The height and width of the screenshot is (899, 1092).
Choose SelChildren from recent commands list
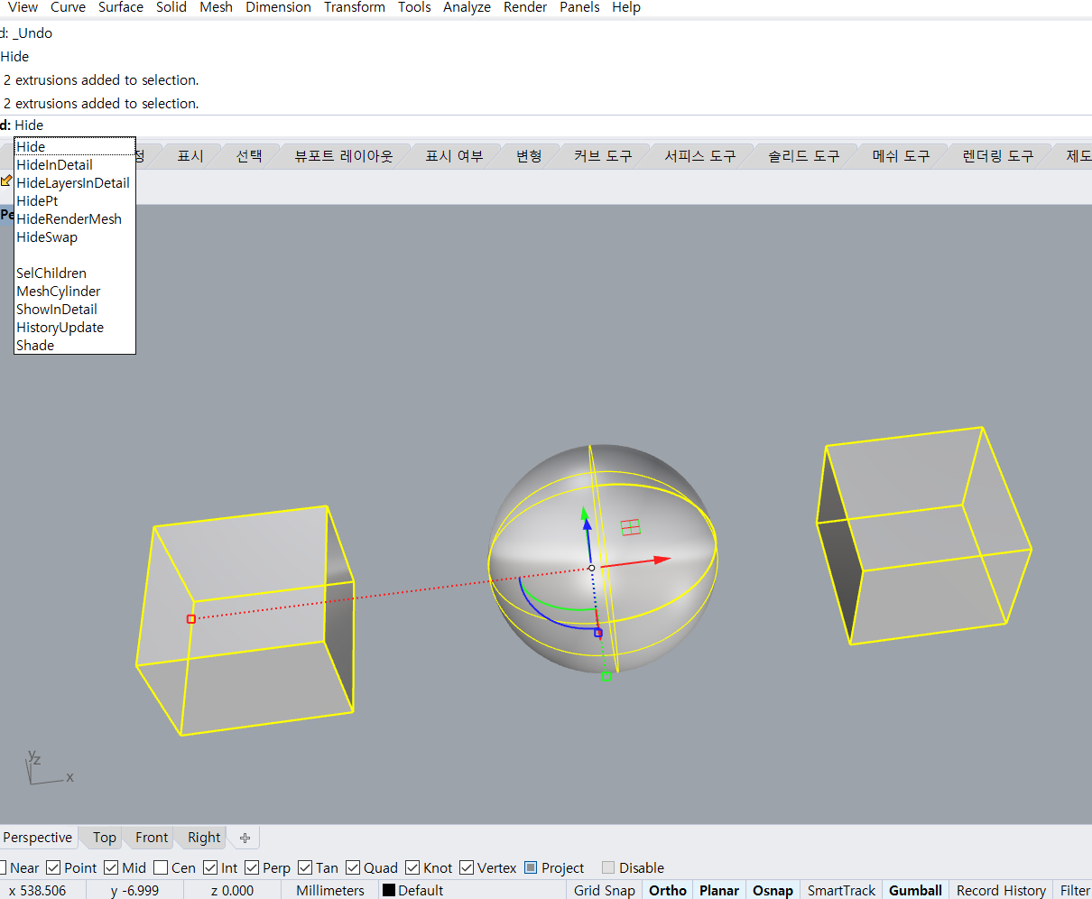click(x=75, y=273)
